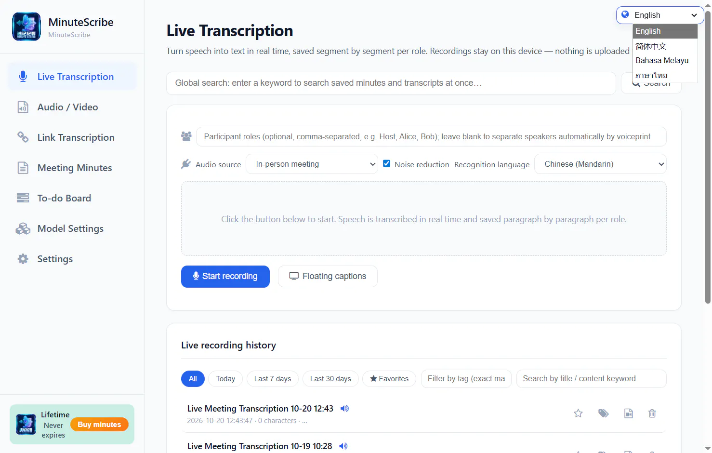Open the Live Transcription sidebar item
This screenshot has width=712, height=453.
click(x=72, y=77)
